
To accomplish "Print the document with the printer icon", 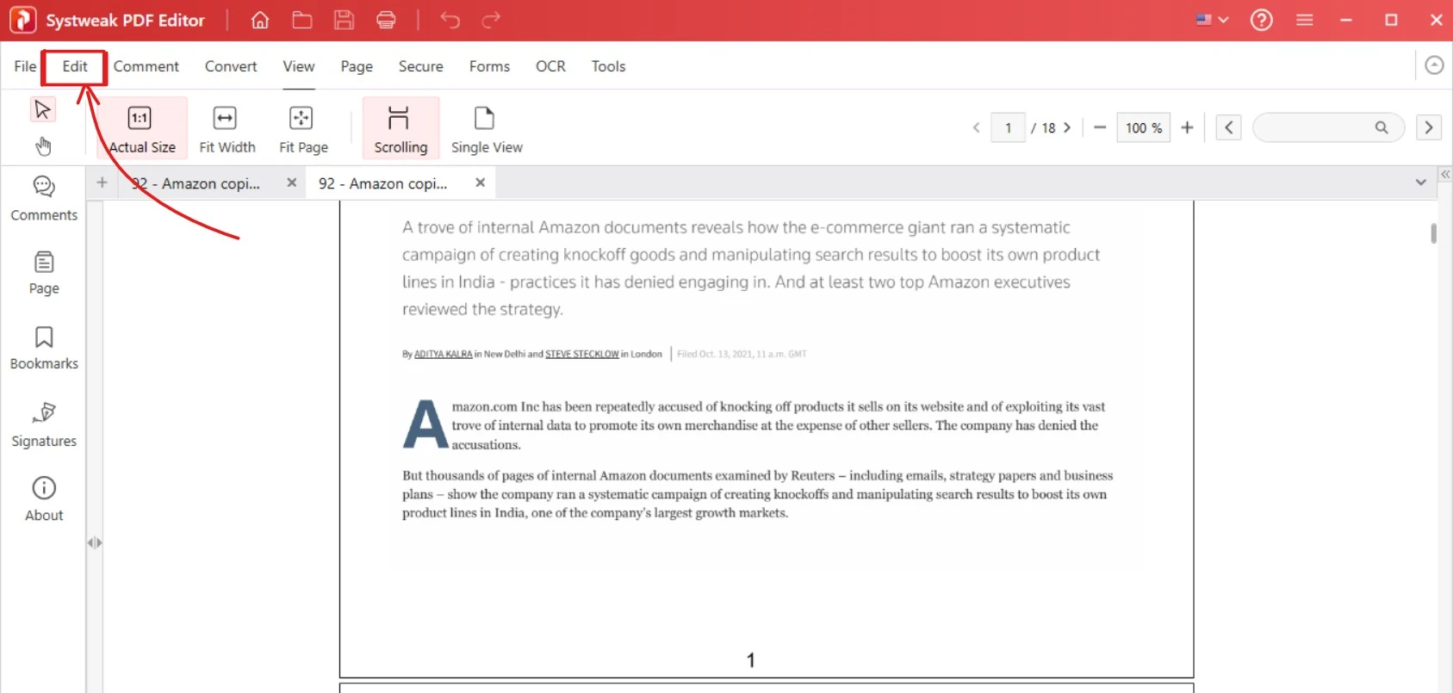I will click(386, 20).
